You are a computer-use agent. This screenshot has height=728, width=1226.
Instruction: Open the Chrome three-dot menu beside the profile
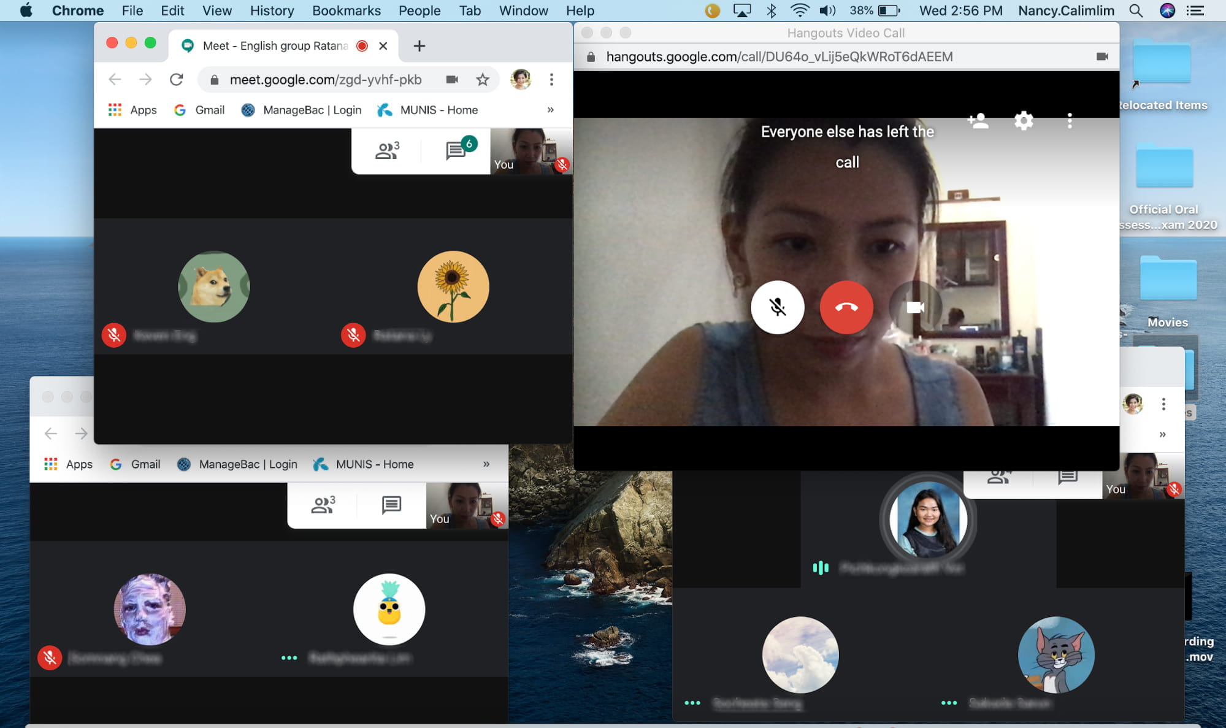tap(551, 80)
